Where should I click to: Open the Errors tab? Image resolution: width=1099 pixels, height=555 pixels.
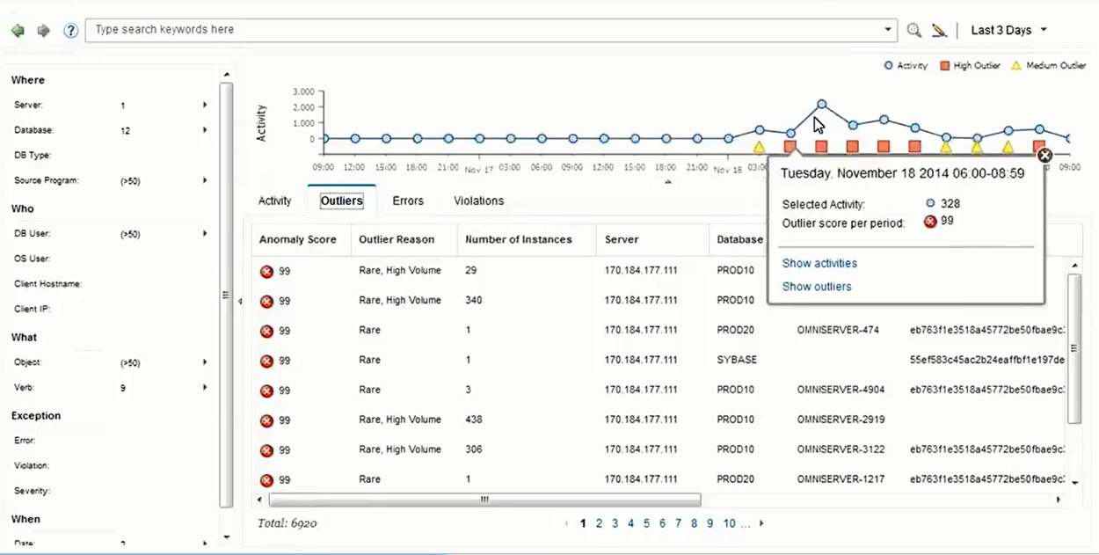pos(408,201)
